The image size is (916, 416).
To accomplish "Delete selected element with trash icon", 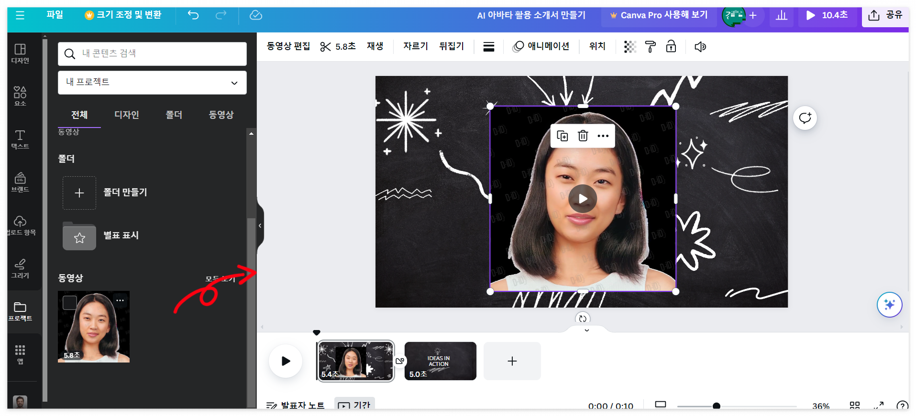I will click(583, 136).
